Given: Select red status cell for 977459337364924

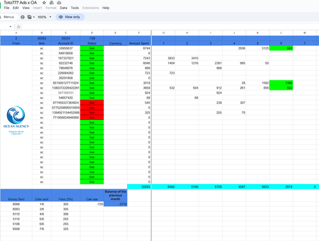Looking at the screenshot, I should (x=92, y=103).
